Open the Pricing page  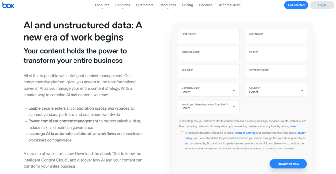[188, 5]
